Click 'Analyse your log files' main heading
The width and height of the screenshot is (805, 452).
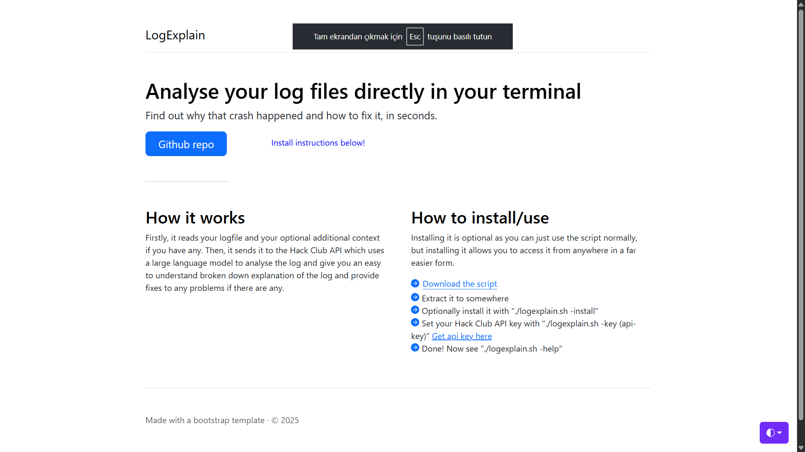pyautogui.click(x=363, y=92)
